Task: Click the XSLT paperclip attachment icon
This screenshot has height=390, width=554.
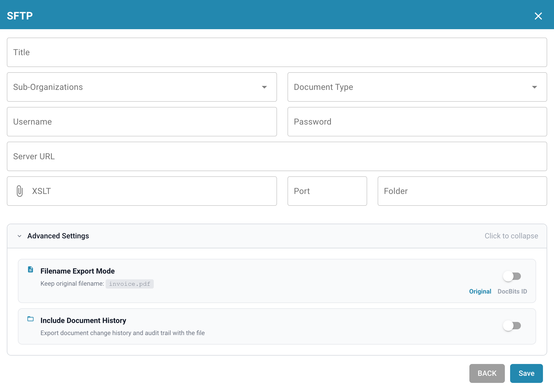Action: tap(20, 191)
